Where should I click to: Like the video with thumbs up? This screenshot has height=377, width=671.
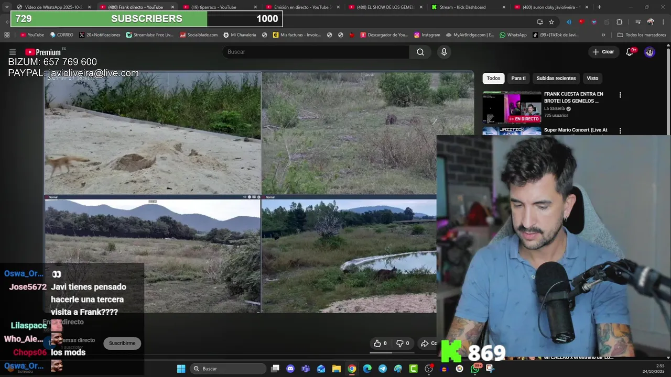(x=380, y=343)
